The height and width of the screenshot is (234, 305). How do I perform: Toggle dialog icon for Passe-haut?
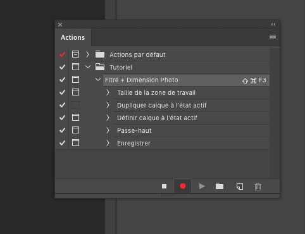click(75, 130)
